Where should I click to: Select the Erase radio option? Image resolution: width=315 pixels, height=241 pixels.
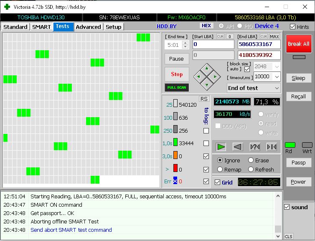tap(251, 160)
